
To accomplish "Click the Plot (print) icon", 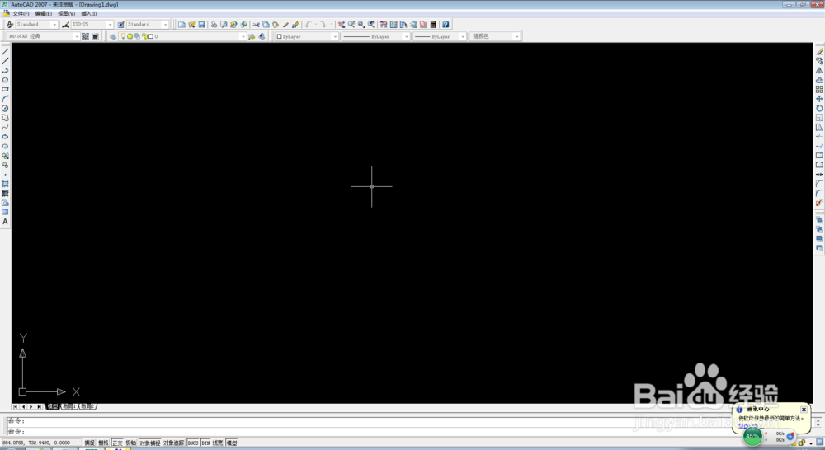I will 214,25.
